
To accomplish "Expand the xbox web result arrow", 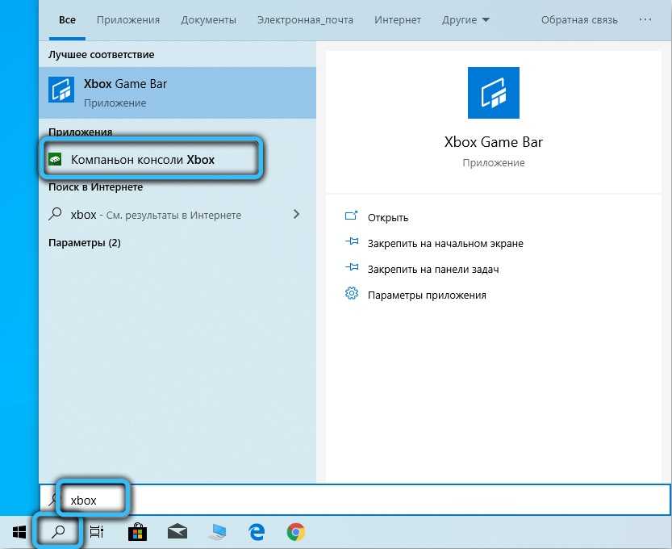I will [x=296, y=214].
